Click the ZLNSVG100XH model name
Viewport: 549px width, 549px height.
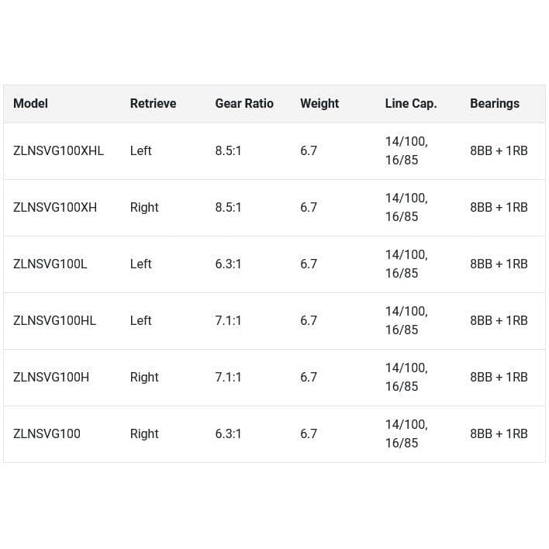click(x=55, y=207)
